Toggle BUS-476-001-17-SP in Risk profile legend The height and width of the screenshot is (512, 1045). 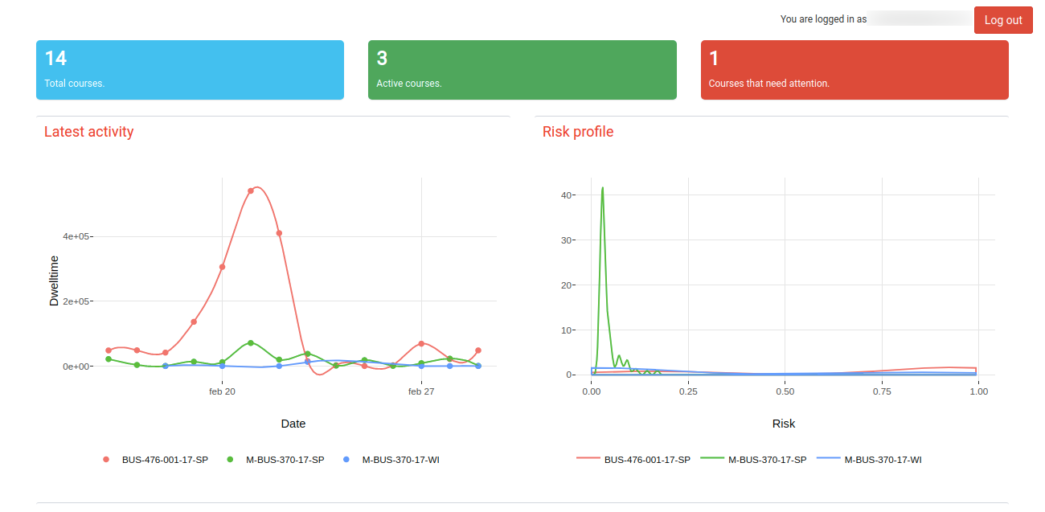(x=633, y=460)
